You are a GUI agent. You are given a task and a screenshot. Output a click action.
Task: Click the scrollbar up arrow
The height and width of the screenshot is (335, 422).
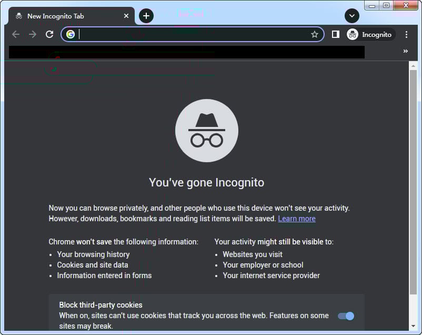(x=413, y=66)
